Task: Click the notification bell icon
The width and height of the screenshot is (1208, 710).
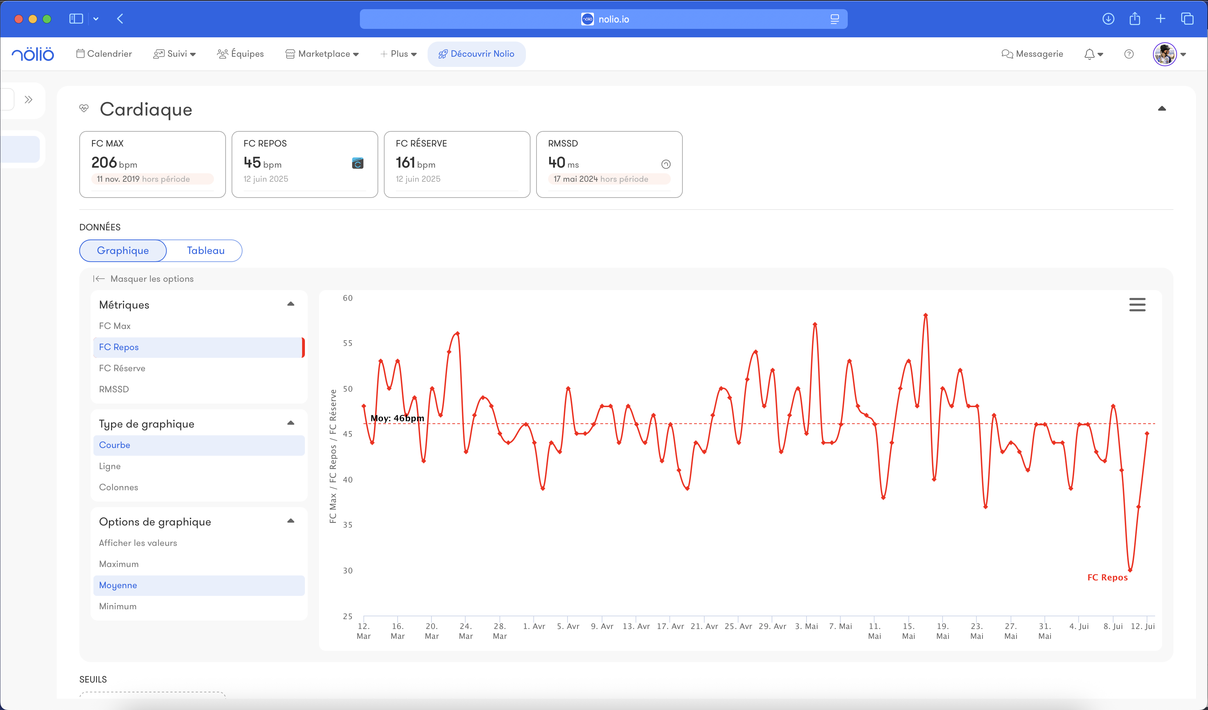Action: tap(1089, 54)
